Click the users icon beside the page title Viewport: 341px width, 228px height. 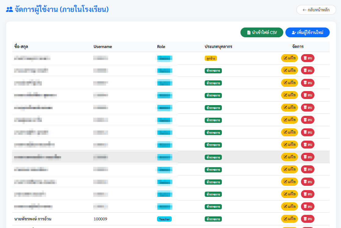click(9, 9)
